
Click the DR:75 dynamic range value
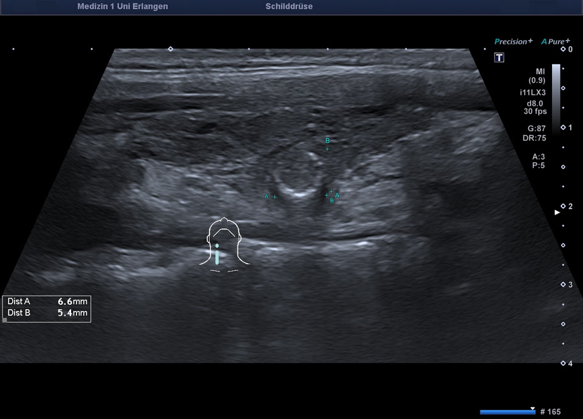tap(536, 138)
